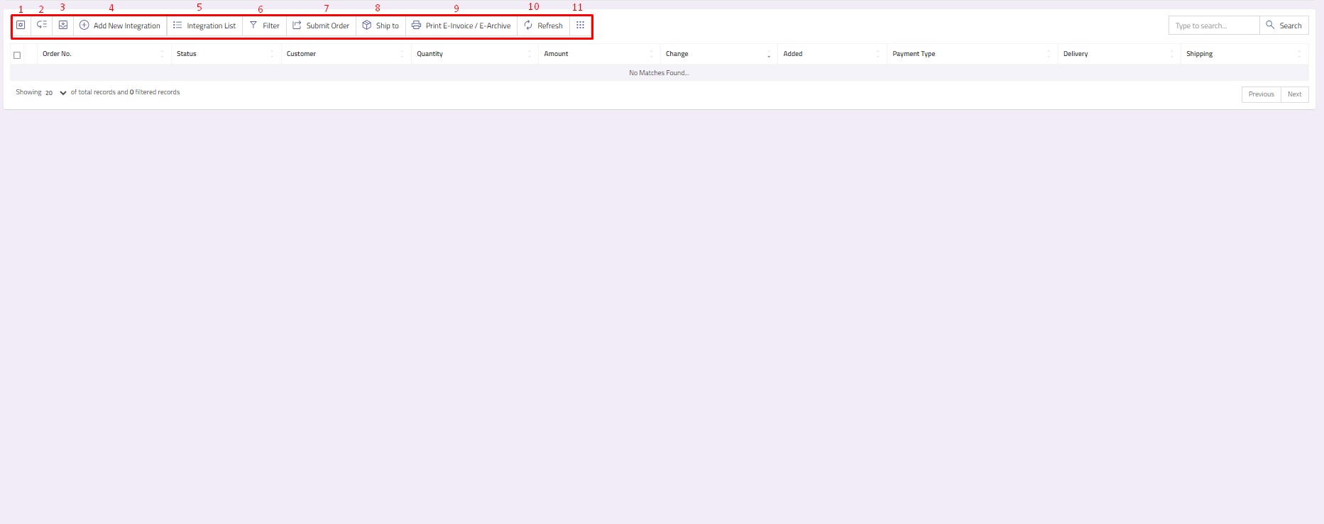Expand the records-per-page dropdown showing 20
The width and height of the screenshot is (1324, 524).
click(55, 93)
